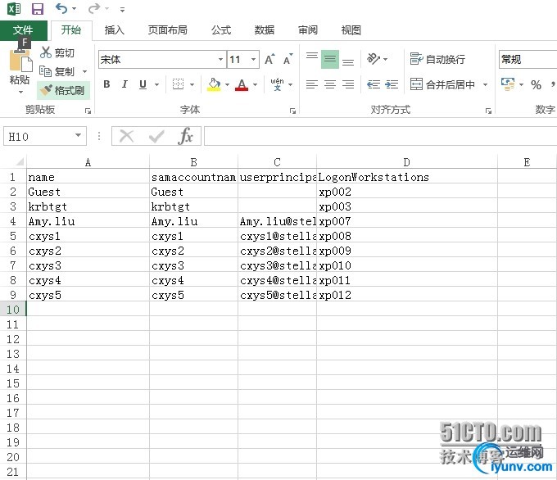Switch to the 数据 (Data) tab
This screenshot has width=557, height=480.
click(265, 30)
